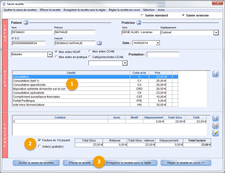Select the 'Consultation spécialiste' act

tap(95, 93)
